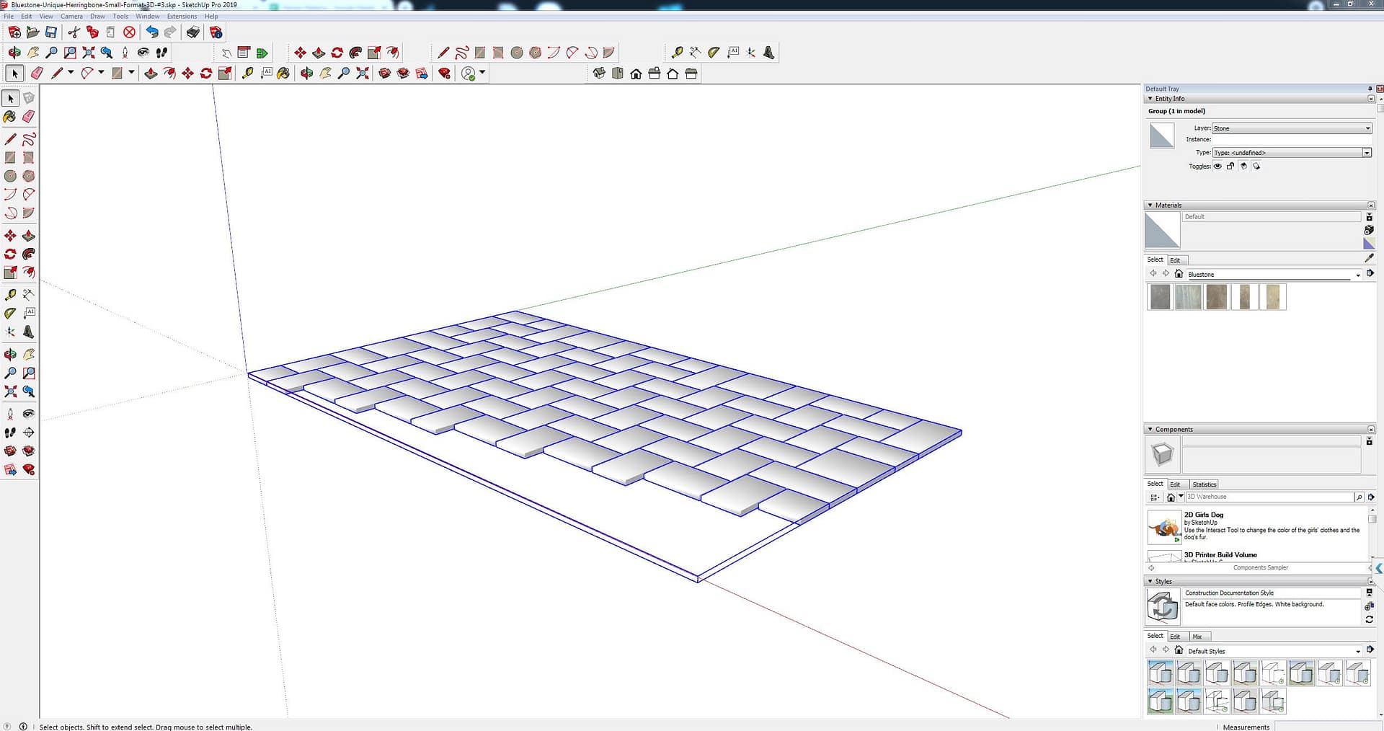Click the Undo arrow icon

pos(151,32)
